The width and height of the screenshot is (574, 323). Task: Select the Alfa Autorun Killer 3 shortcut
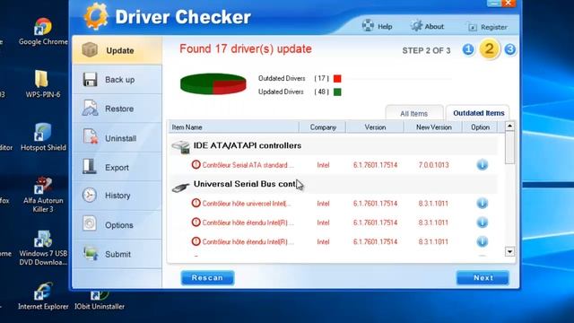[43, 195]
